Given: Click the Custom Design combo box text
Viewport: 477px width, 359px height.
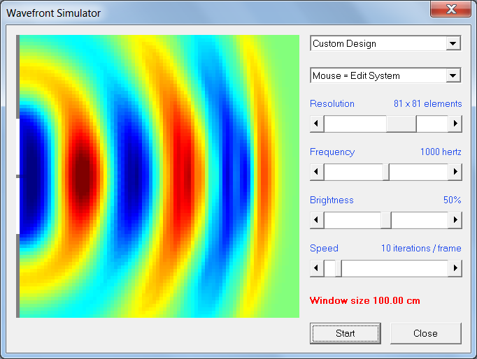Looking at the screenshot, I should pos(344,43).
